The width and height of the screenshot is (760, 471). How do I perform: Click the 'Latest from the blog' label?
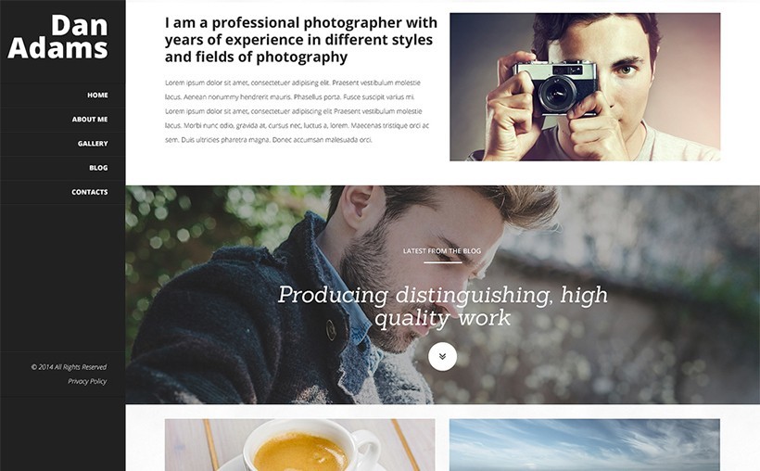[x=442, y=250]
